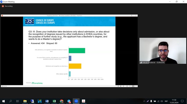187x104 pixels.
Task: Click the battery status tray icon
Action: 155,101
